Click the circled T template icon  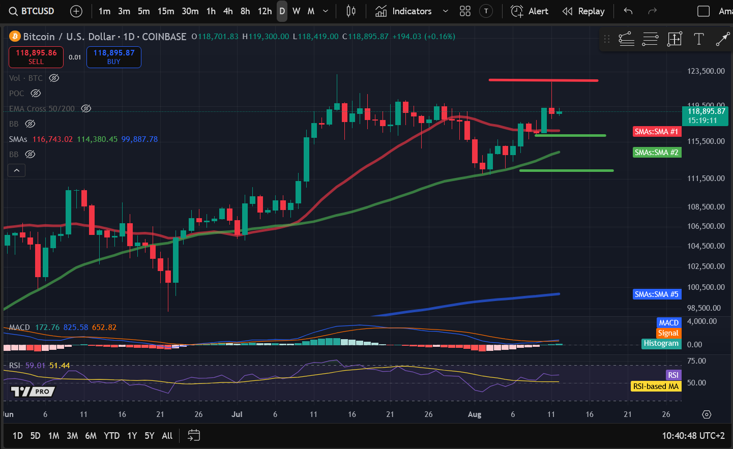point(486,11)
